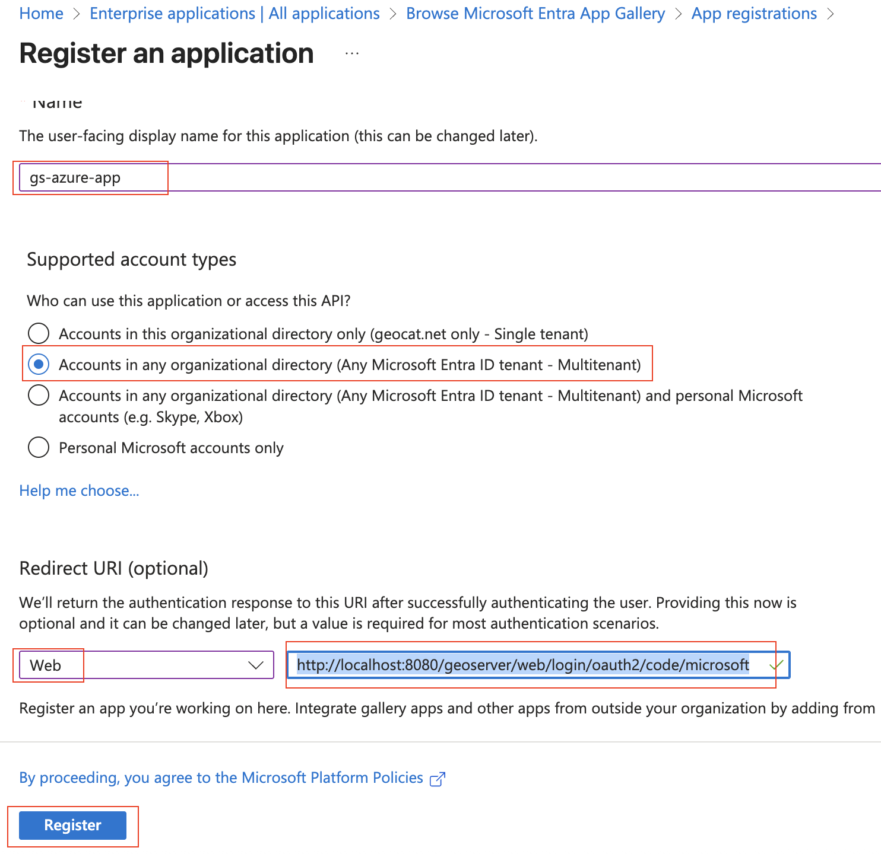Image resolution: width=881 pixels, height=854 pixels.
Task: Choose Multitenant and personal Microsoft accounts option
Action: coord(39,395)
